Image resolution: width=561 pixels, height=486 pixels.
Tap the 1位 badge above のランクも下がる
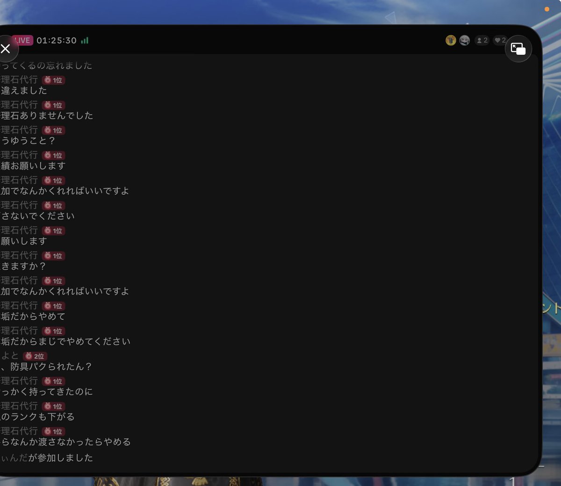[53, 406]
